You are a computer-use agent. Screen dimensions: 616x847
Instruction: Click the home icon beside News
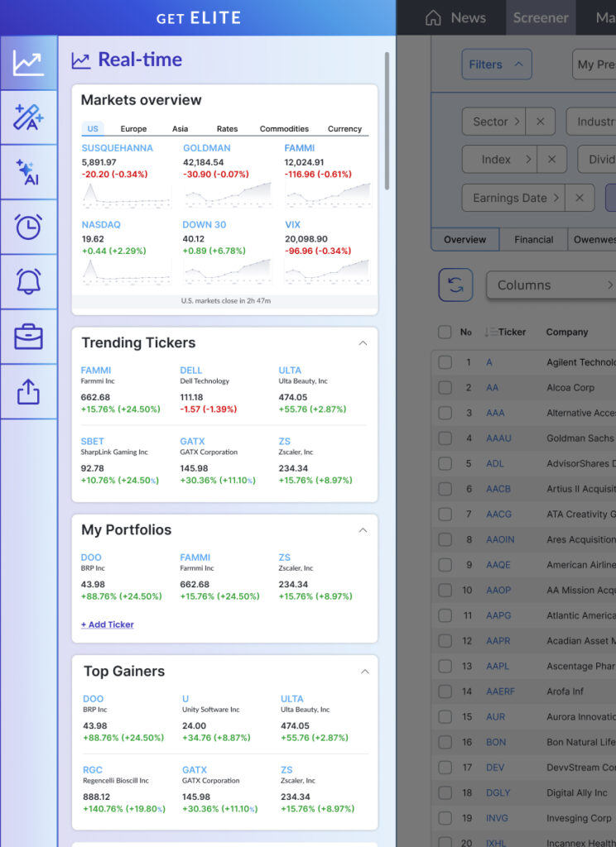pyautogui.click(x=433, y=18)
